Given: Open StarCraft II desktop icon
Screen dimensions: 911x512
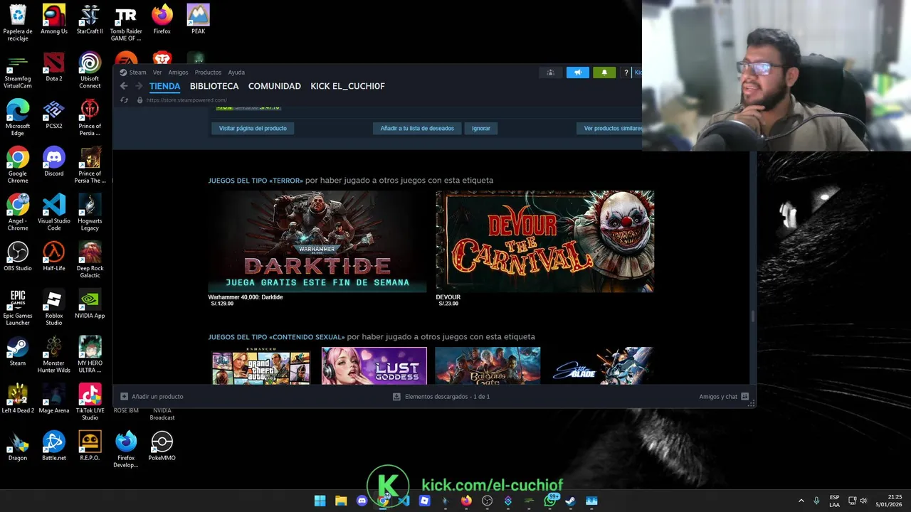Looking at the screenshot, I should coord(90,19).
